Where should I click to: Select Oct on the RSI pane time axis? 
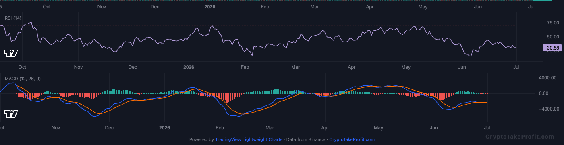point(23,67)
